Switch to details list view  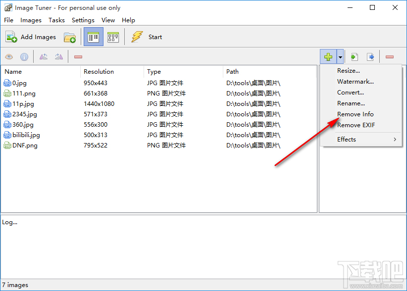(93, 37)
